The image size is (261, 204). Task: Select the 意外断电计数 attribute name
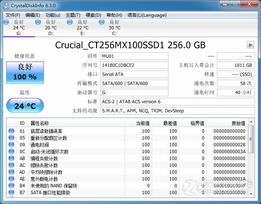coord(44,179)
